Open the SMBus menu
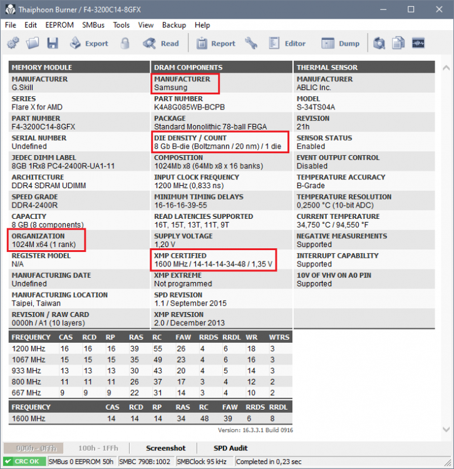Image resolution: width=454 pixels, height=469 pixels. 93,25
